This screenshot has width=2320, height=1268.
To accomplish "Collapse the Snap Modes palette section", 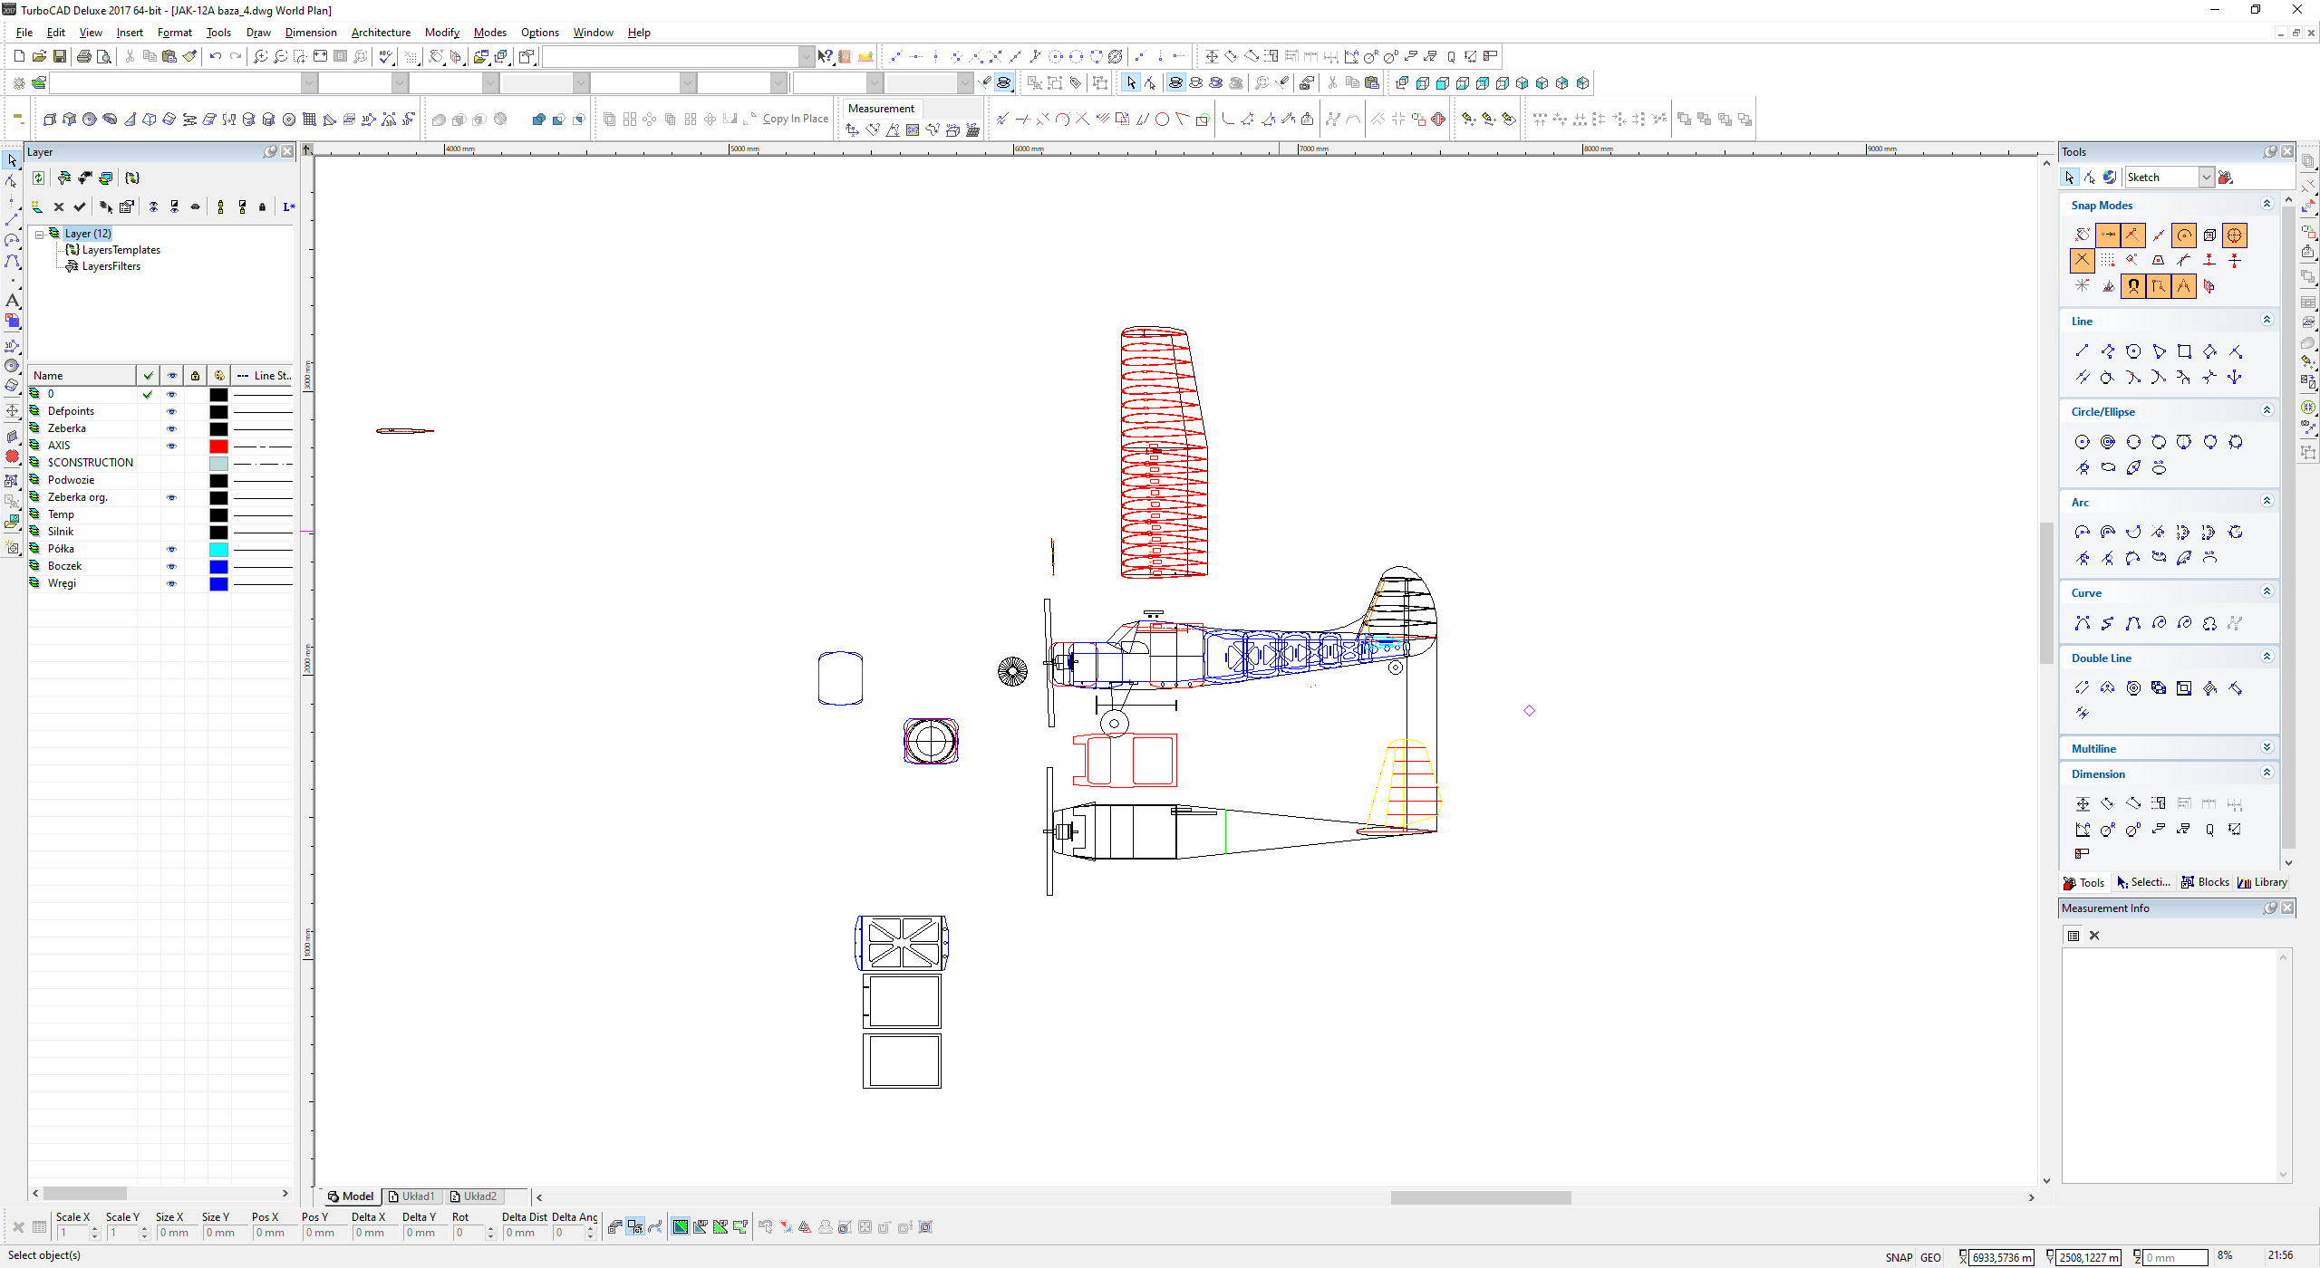I will pos(2267,204).
